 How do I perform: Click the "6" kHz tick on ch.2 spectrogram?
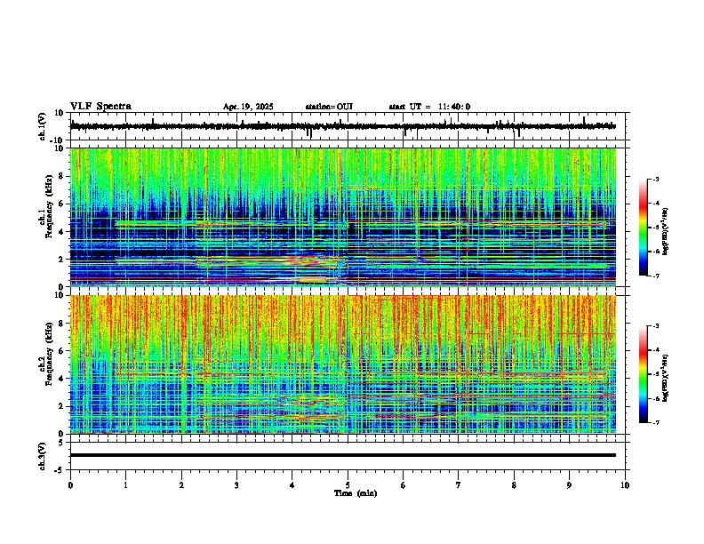[x=62, y=351]
